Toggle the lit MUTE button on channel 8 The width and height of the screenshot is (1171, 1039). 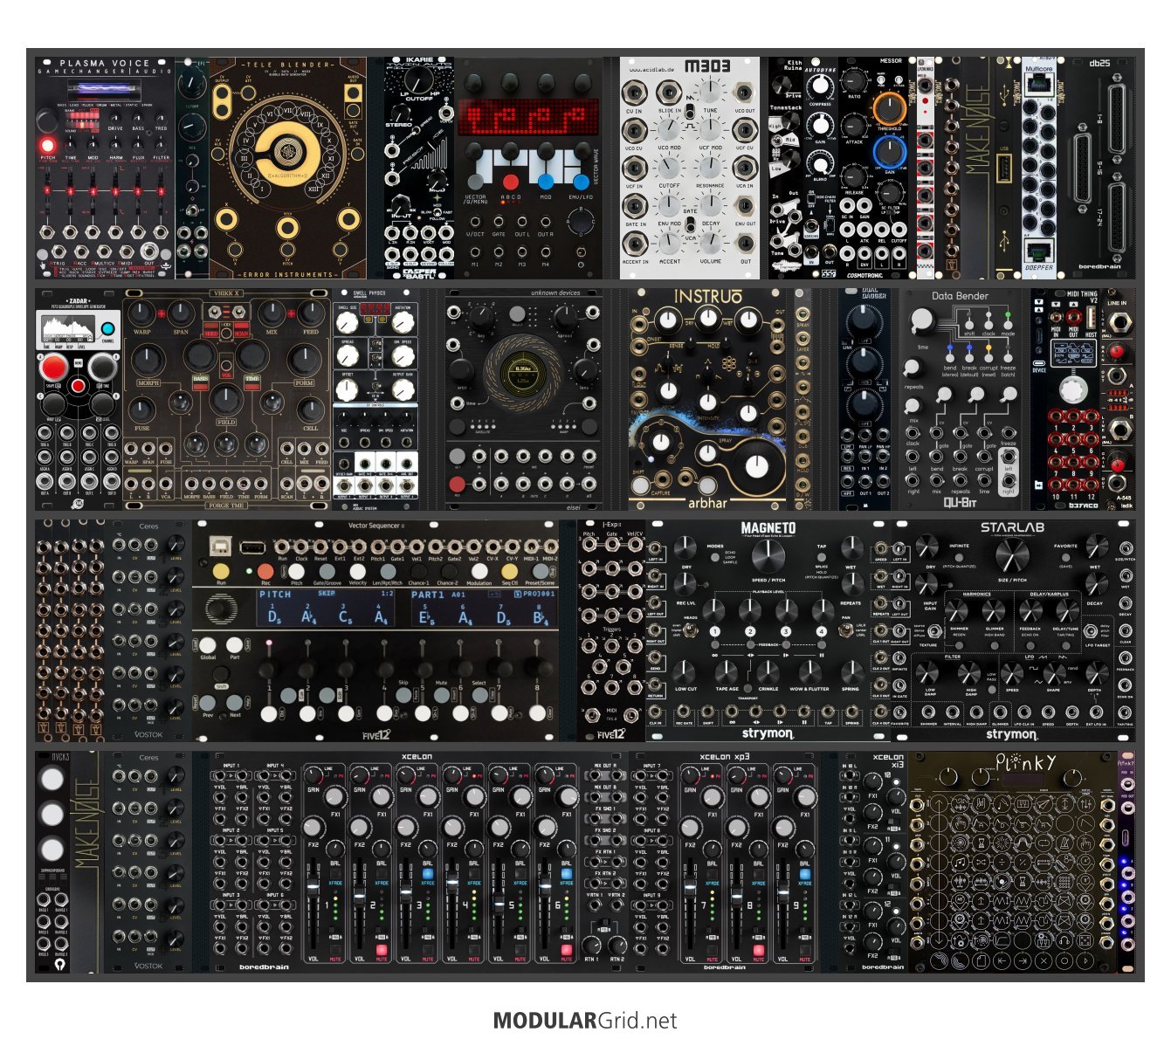point(758,949)
